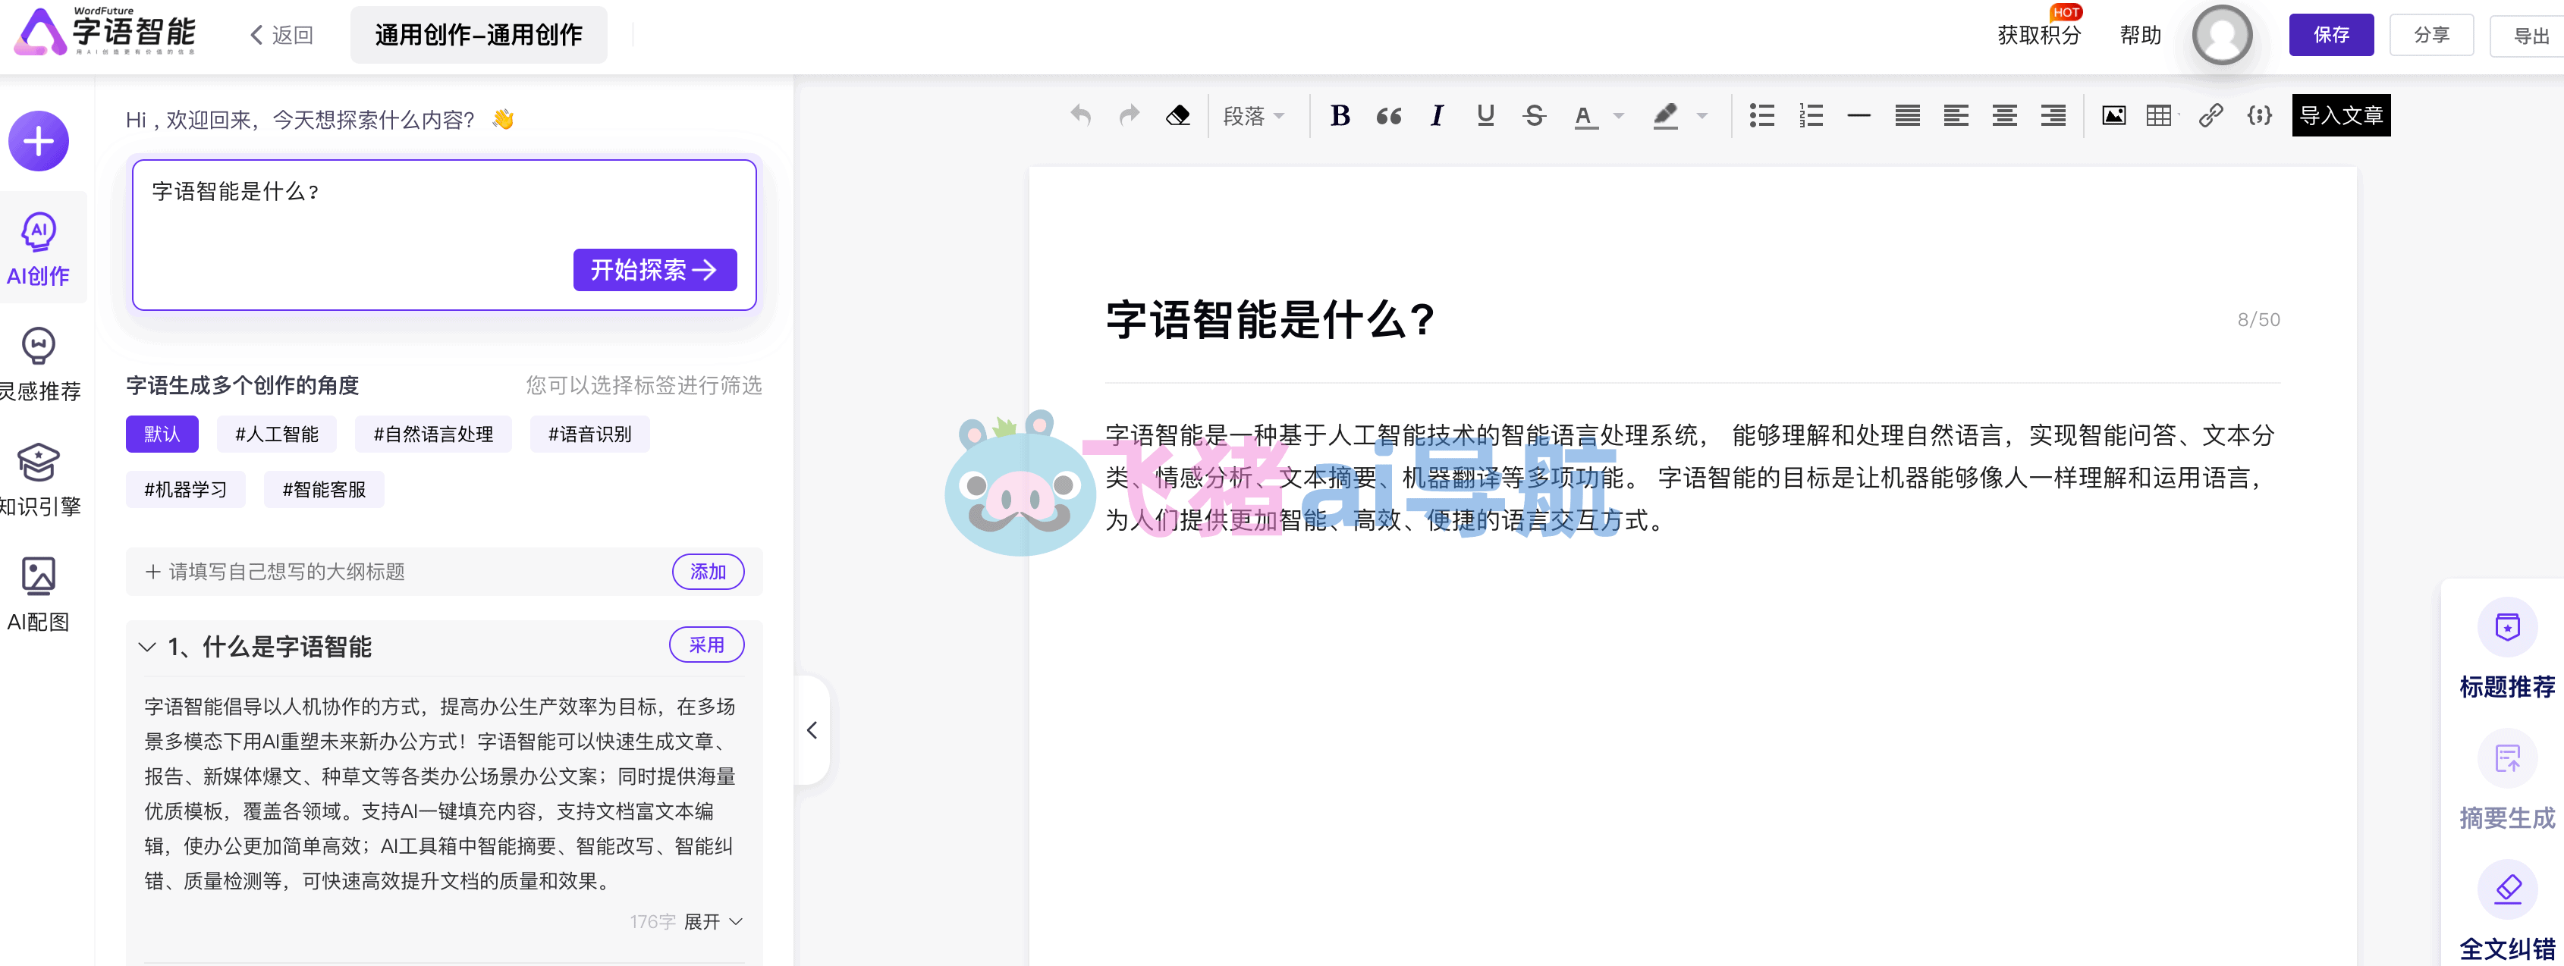Justify the paragraph text
This screenshot has width=2564, height=966.
pyautogui.click(x=1907, y=115)
